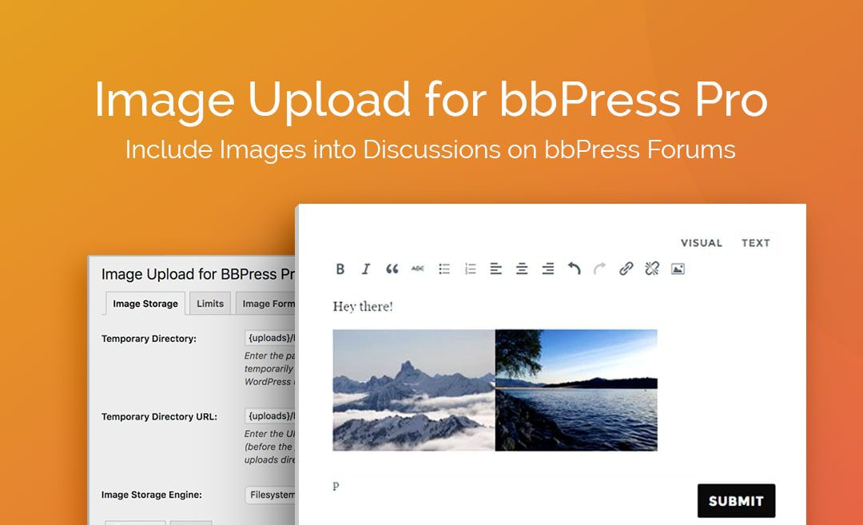Select the Visual editor tab
The width and height of the screenshot is (863, 525).
702,243
